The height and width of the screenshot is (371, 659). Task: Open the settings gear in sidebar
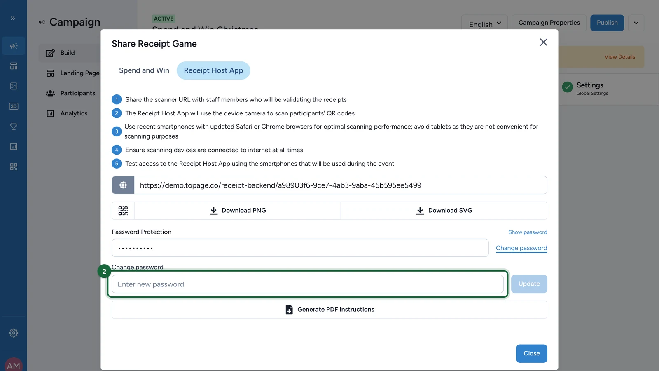(14, 333)
